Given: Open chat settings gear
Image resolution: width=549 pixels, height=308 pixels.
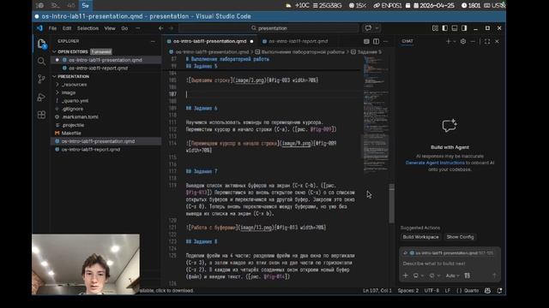Looking at the screenshot, I should [x=463, y=41].
